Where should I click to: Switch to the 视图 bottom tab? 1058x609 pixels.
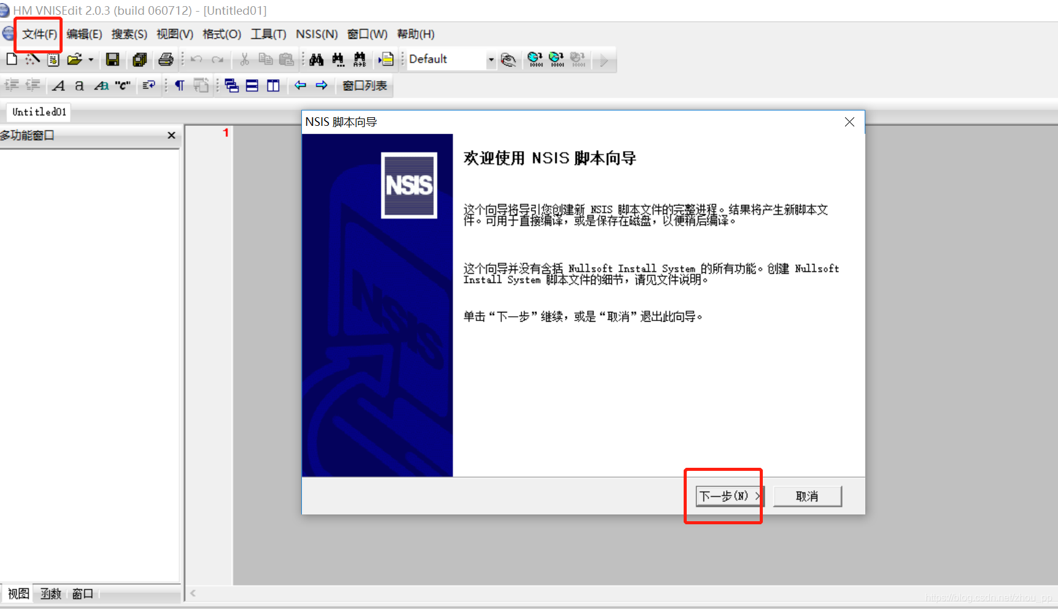coord(18,594)
